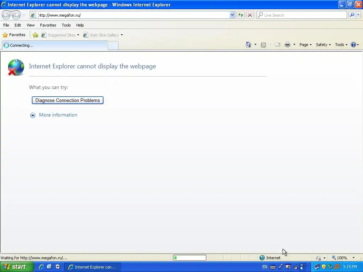The width and height of the screenshot is (363, 272).
Task: Select Internet Explorer taskbar button
Action: click(x=93, y=267)
